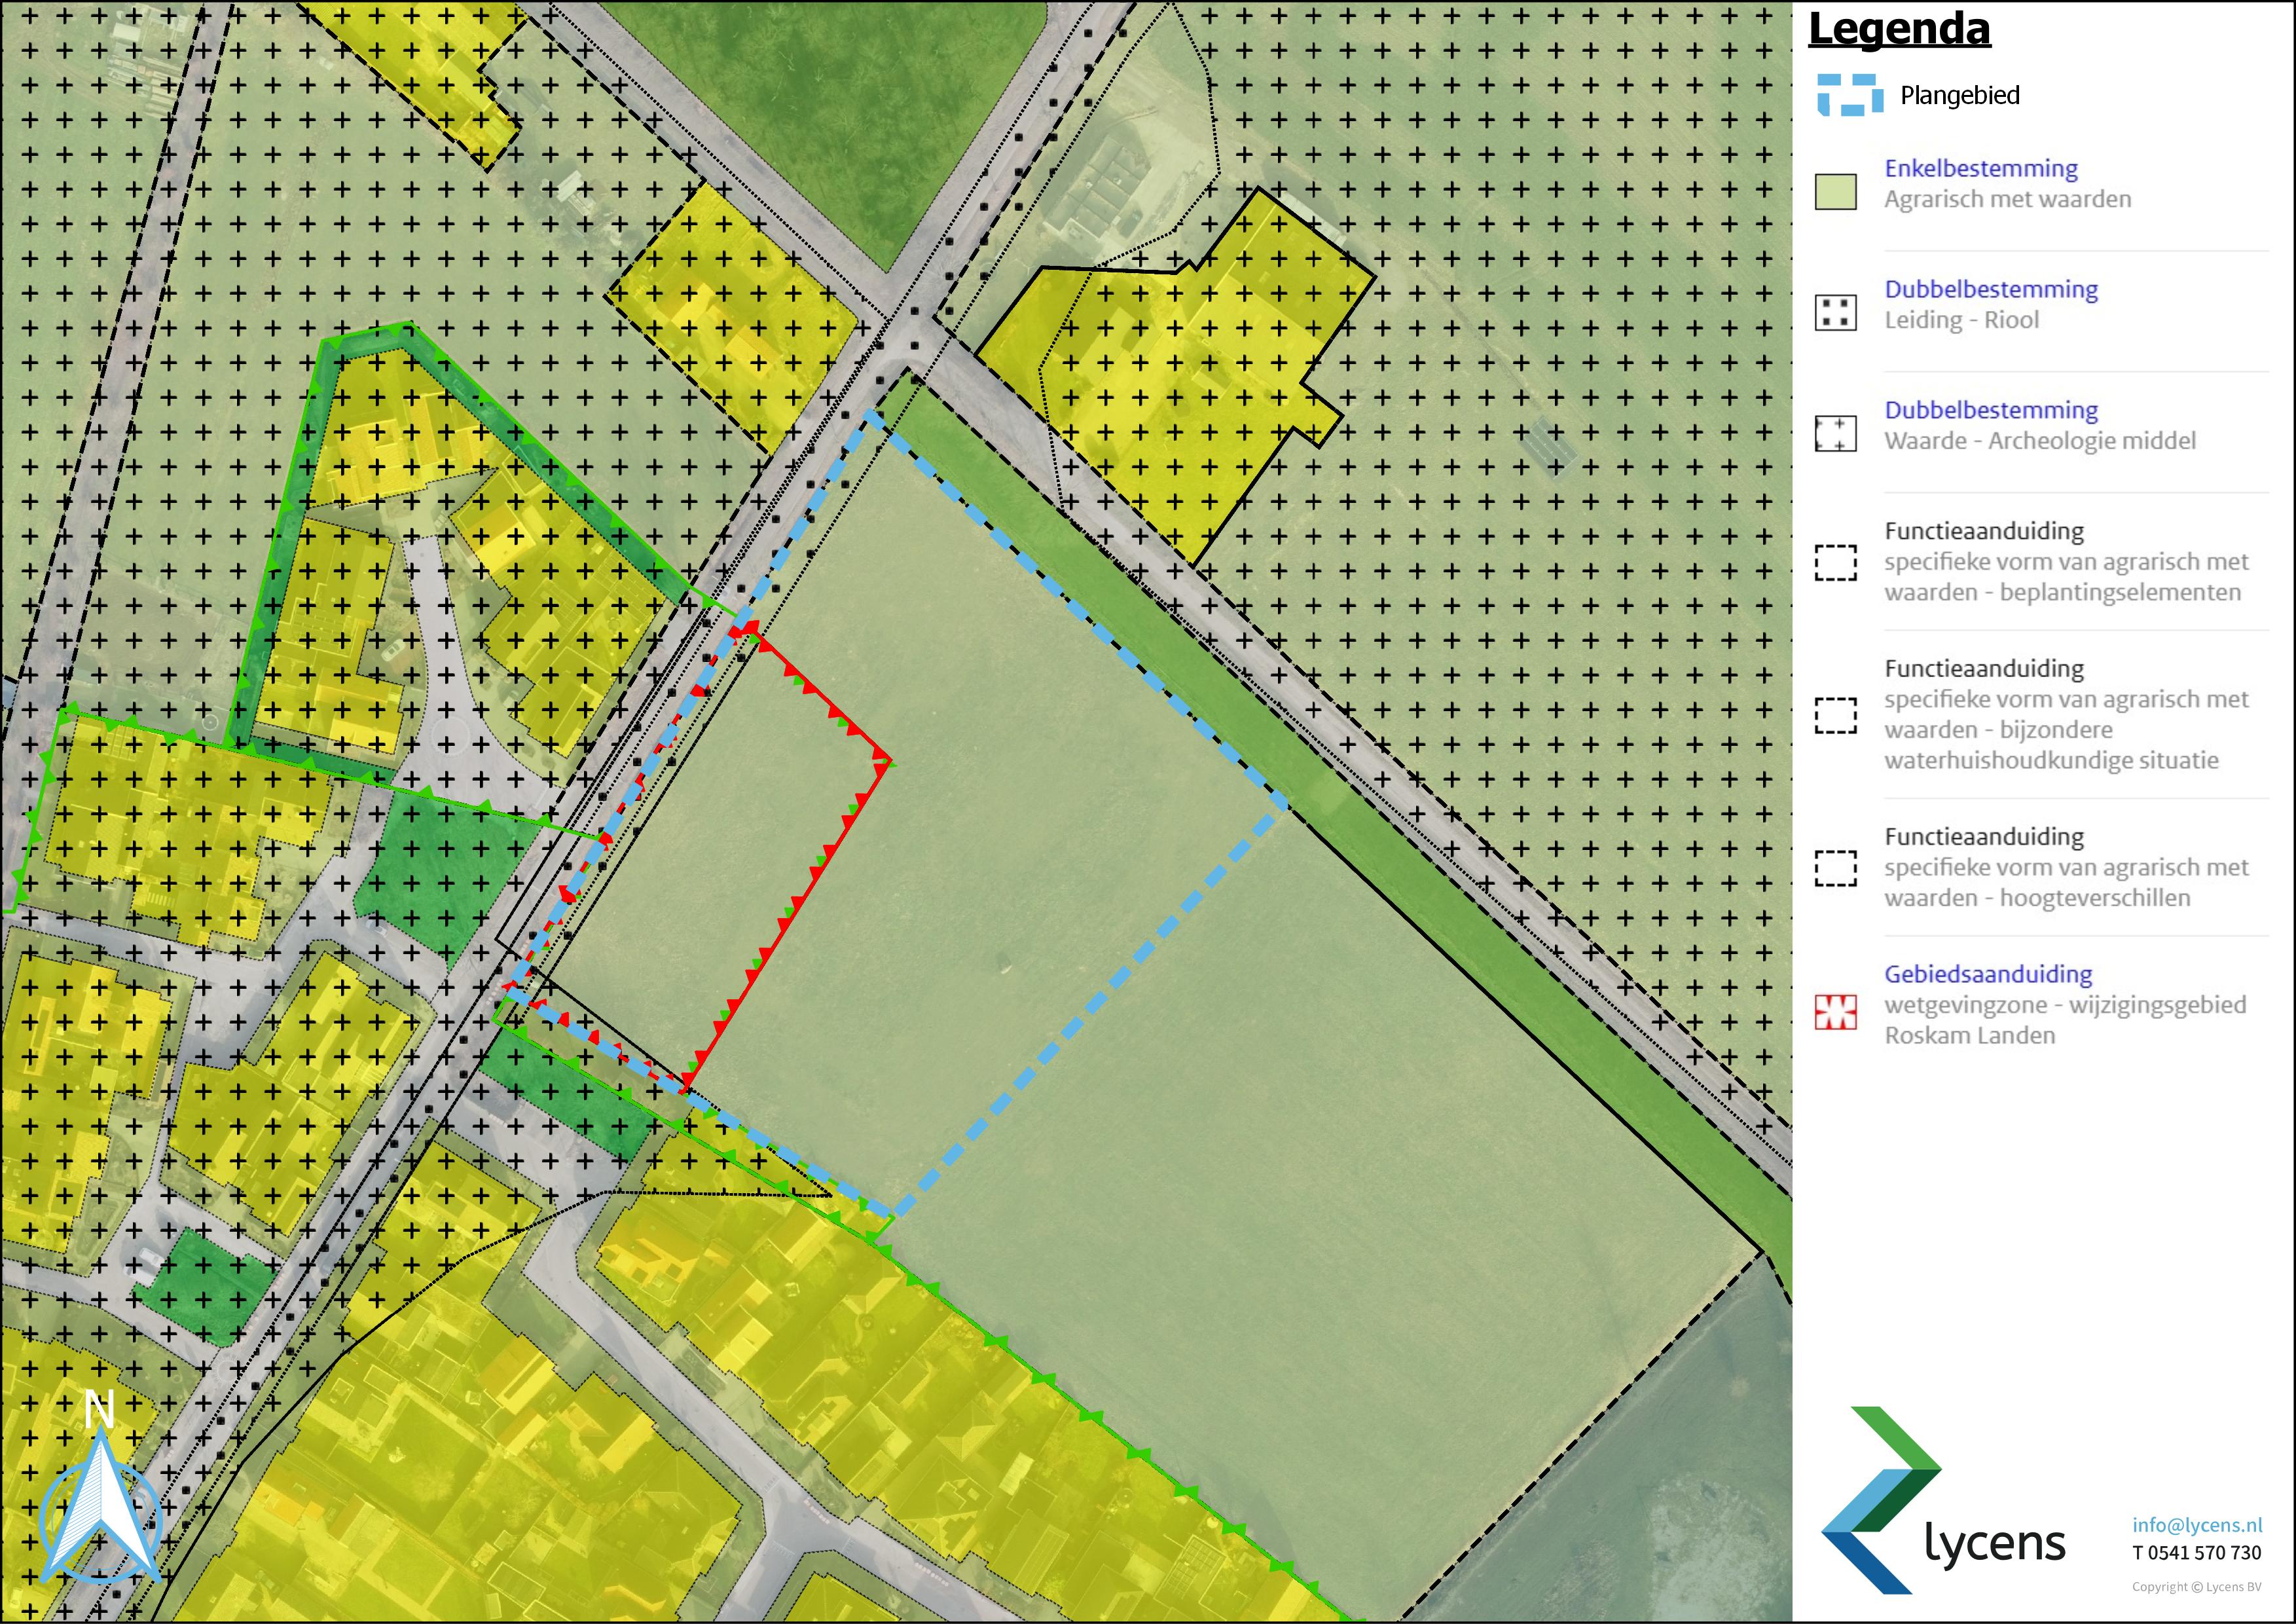Click the Archeologie middel legend symbol

(1836, 434)
